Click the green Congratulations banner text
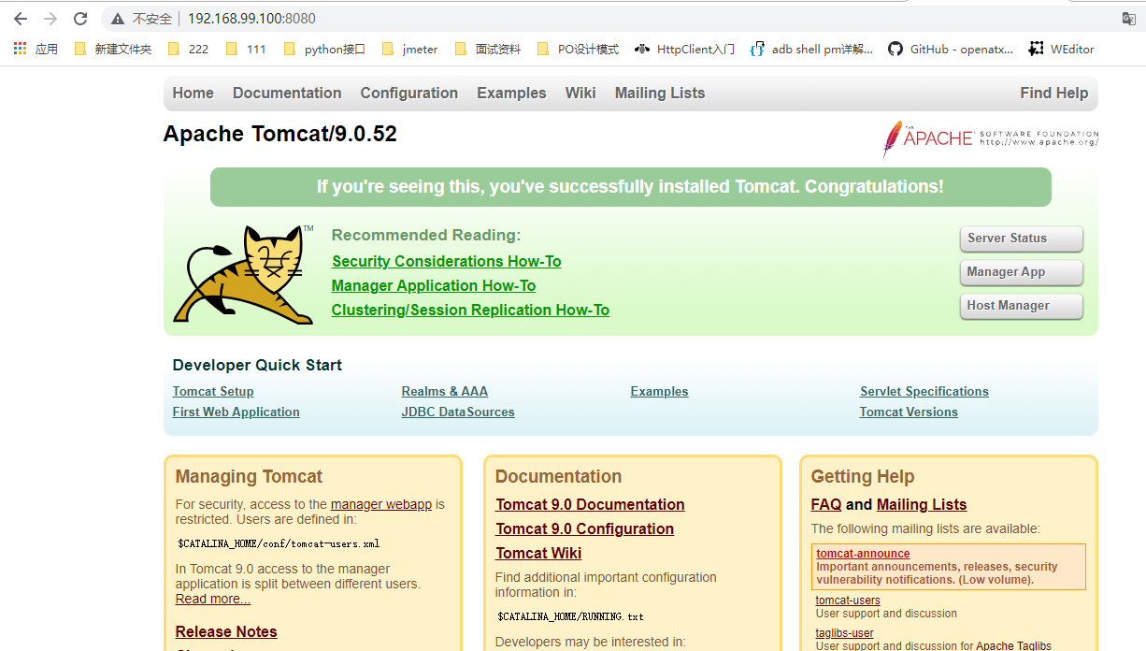This screenshot has width=1146, height=651. click(x=630, y=187)
